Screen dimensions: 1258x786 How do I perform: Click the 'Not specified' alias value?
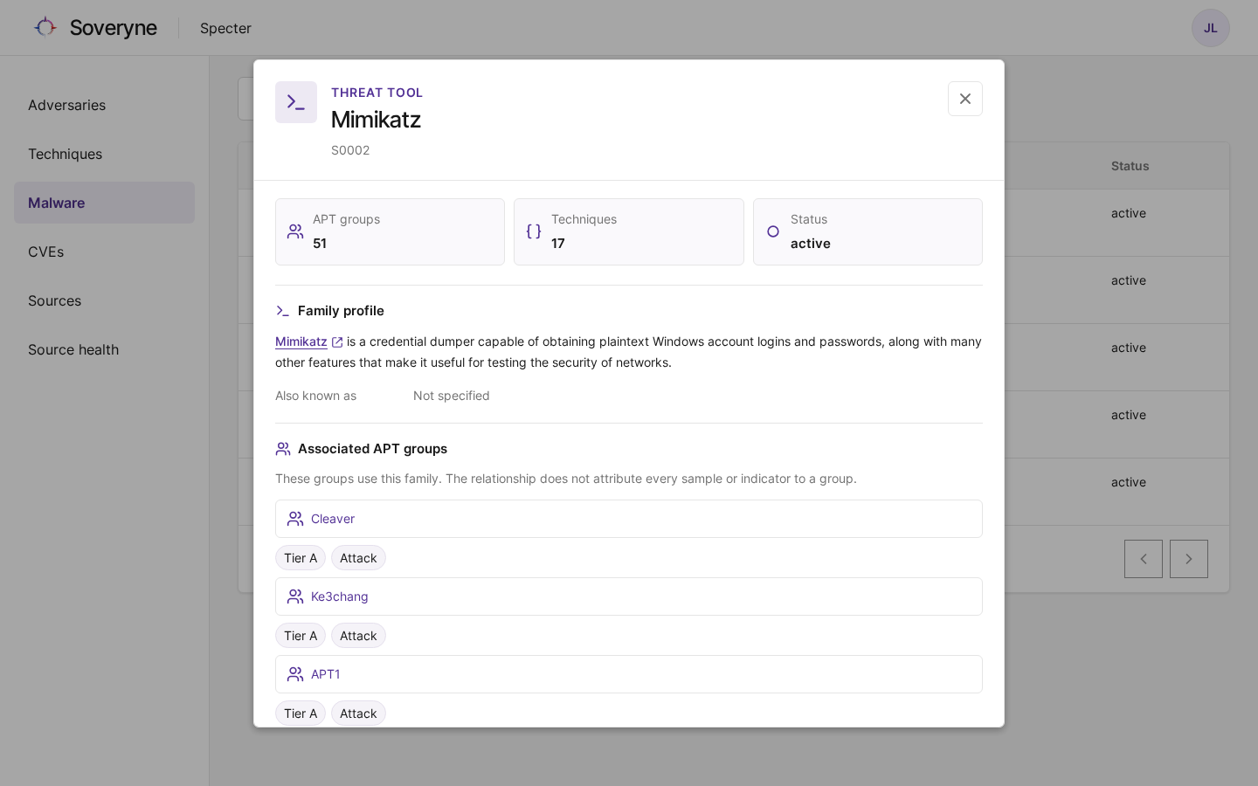pos(452,396)
